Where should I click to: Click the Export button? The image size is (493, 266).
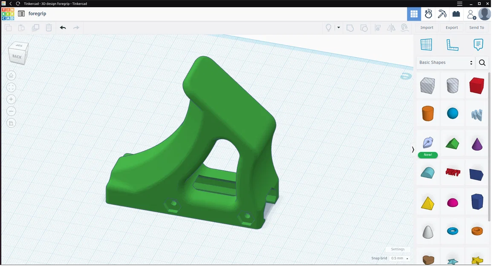(452, 28)
